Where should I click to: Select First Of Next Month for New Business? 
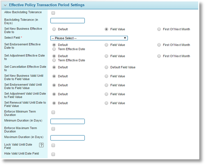(x=159, y=29)
